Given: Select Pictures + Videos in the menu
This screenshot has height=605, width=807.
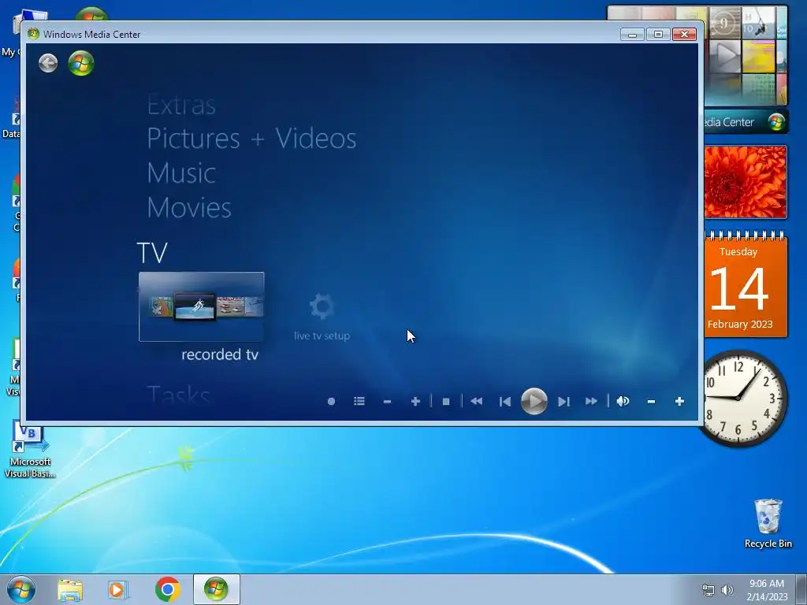Looking at the screenshot, I should click(251, 139).
